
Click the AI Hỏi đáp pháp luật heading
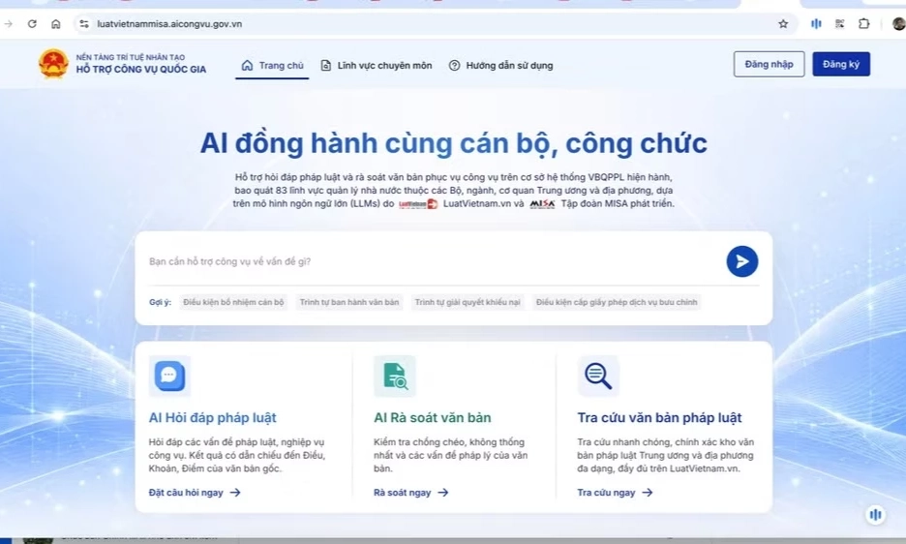213,417
